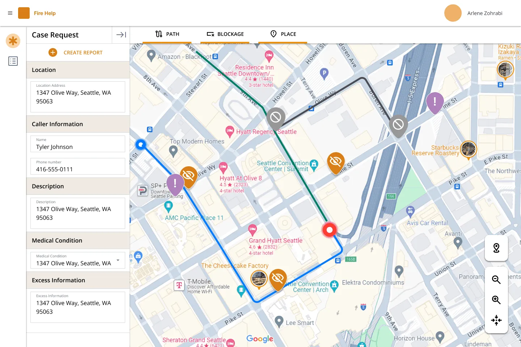
Task: Edit the caller Name field Tyler Johnson
Action: point(78,144)
